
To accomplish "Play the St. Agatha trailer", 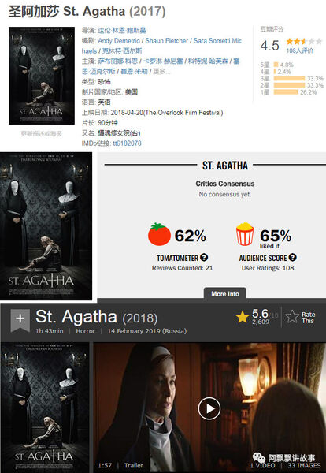I will (209, 408).
